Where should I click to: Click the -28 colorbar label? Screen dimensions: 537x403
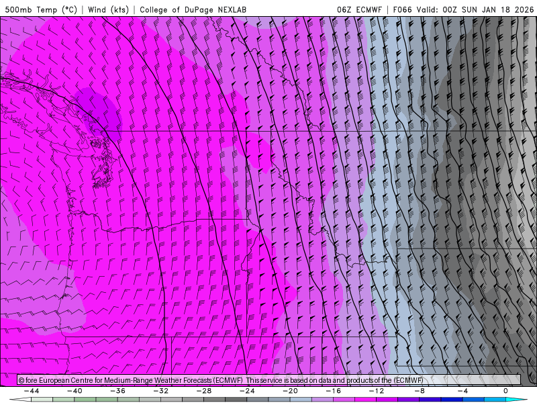tap(204, 391)
